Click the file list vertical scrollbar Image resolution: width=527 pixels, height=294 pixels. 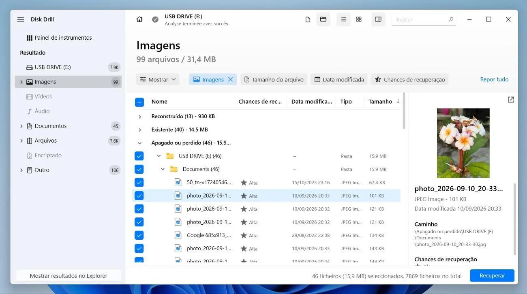pos(404,111)
